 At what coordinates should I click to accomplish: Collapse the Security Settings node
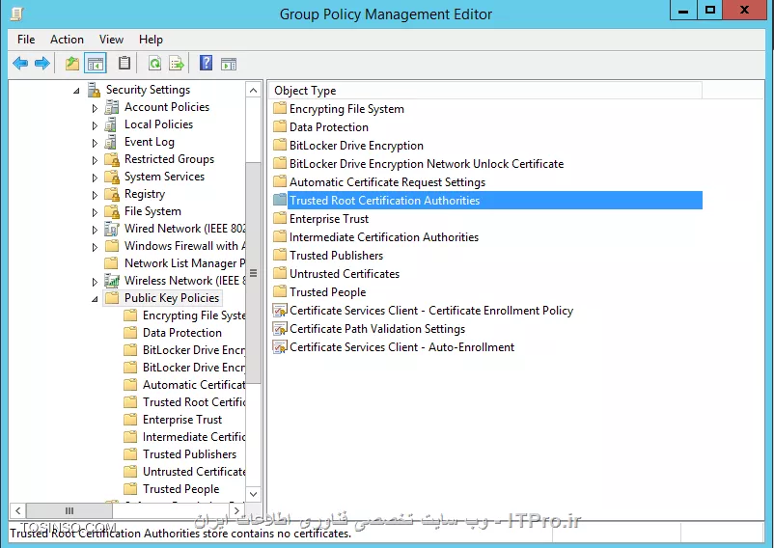point(76,91)
